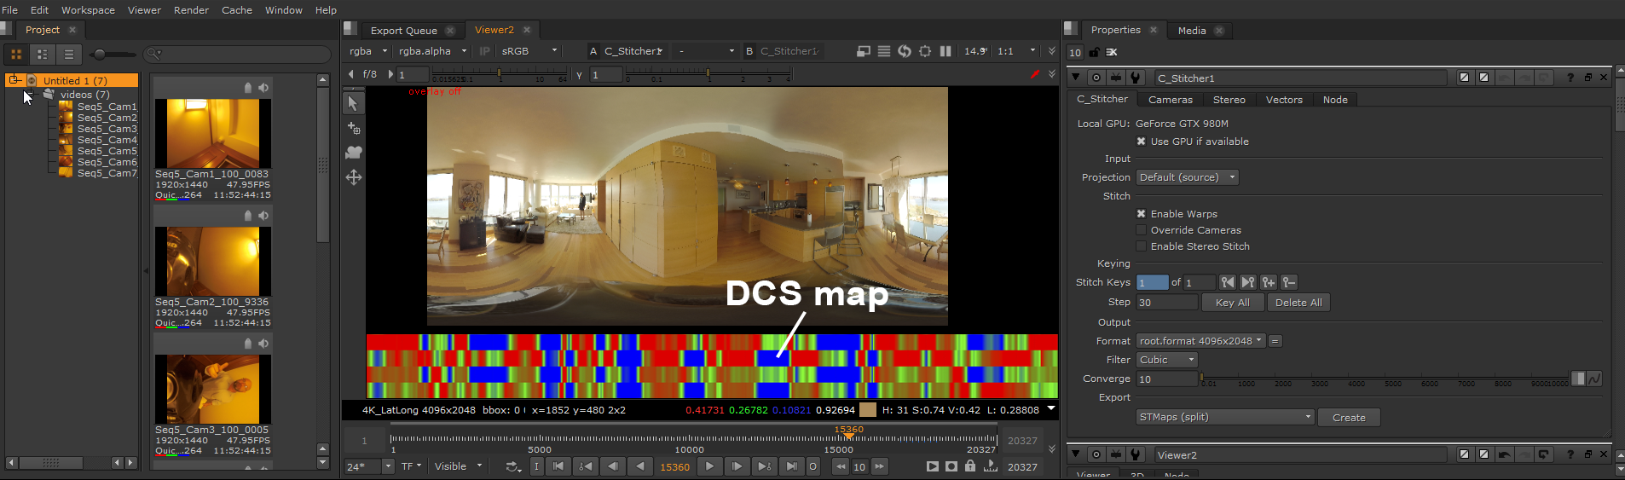Screen dimensions: 1625x480
Task: Open the Cubic filter dropdown
Action: coord(1166,360)
